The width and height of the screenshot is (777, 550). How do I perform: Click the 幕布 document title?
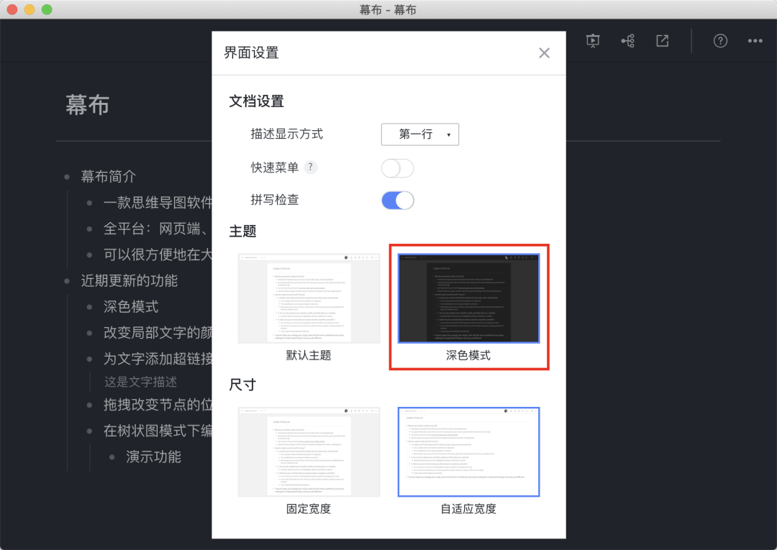[x=88, y=105]
